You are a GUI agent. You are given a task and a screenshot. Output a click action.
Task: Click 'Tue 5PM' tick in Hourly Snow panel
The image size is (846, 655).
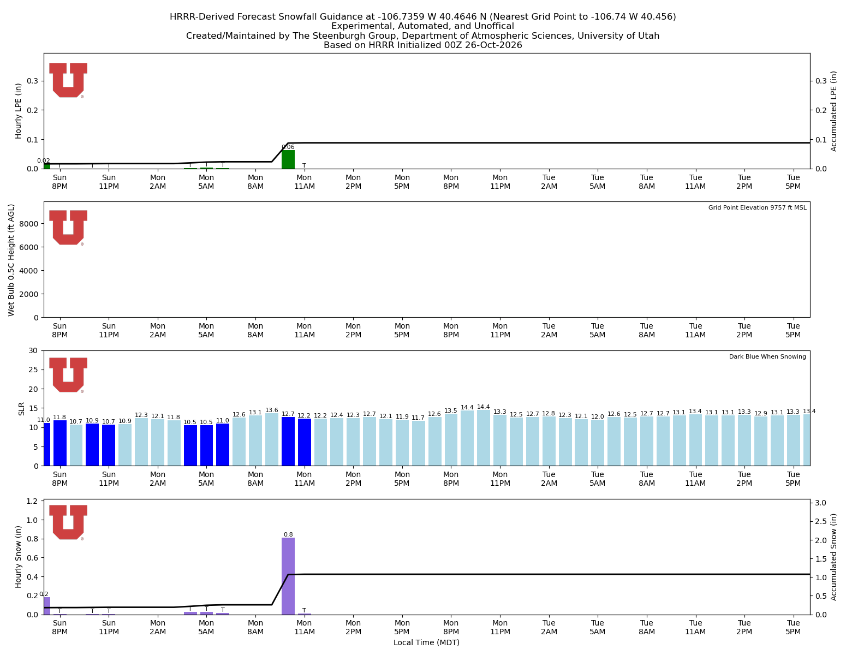point(793,627)
